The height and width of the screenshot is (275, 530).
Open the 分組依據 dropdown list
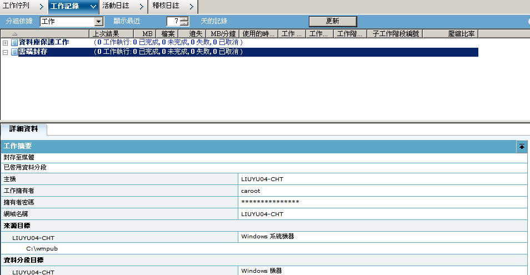click(x=98, y=22)
